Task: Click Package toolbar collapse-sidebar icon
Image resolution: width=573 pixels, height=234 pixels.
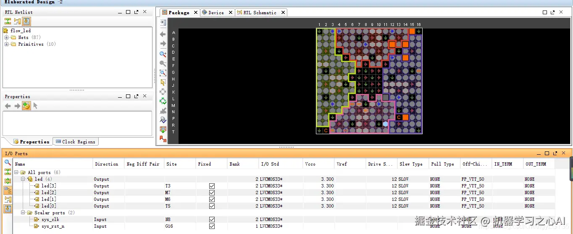Action: 163,23
